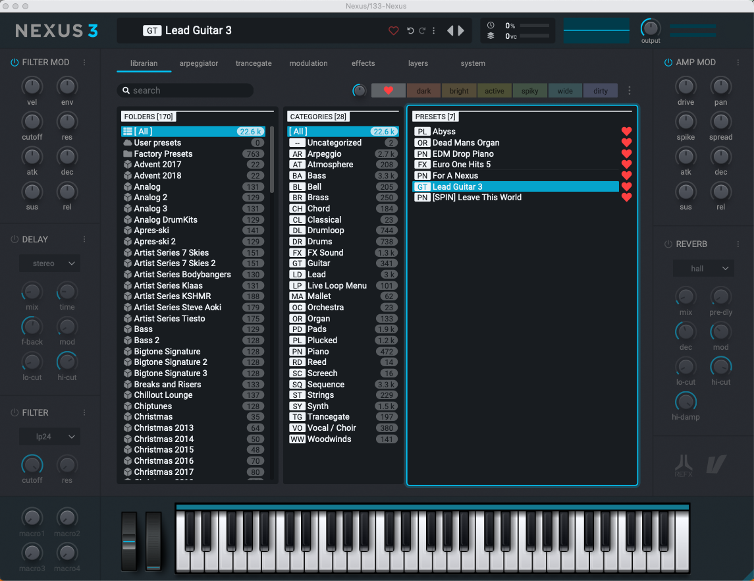Click the reFX logo icon
Screen dimensions: 754x581
click(684, 466)
